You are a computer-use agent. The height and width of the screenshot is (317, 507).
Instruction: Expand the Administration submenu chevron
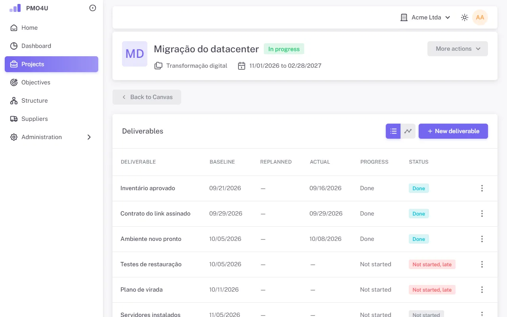[x=89, y=137]
